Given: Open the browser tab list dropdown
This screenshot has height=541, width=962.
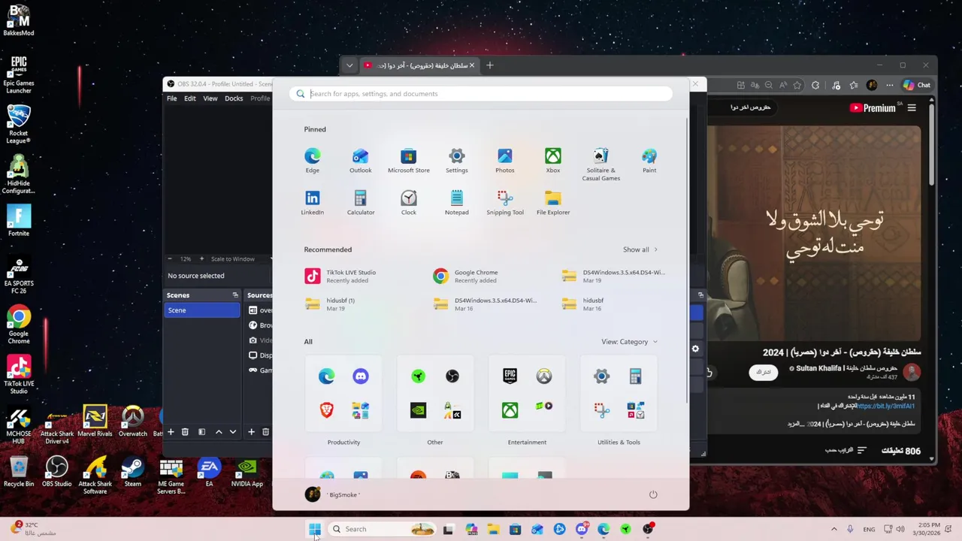Looking at the screenshot, I should pyautogui.click(x=349, y=65).
